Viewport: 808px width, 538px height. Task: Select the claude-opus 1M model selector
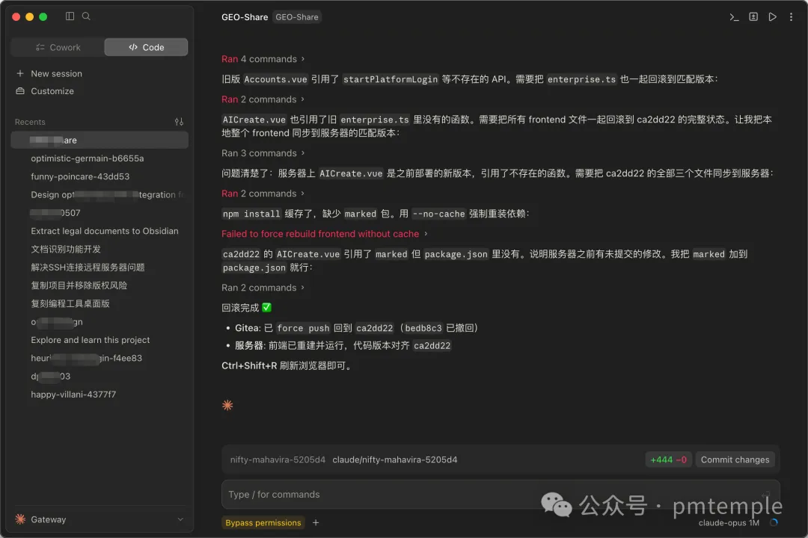pos(729,523)
